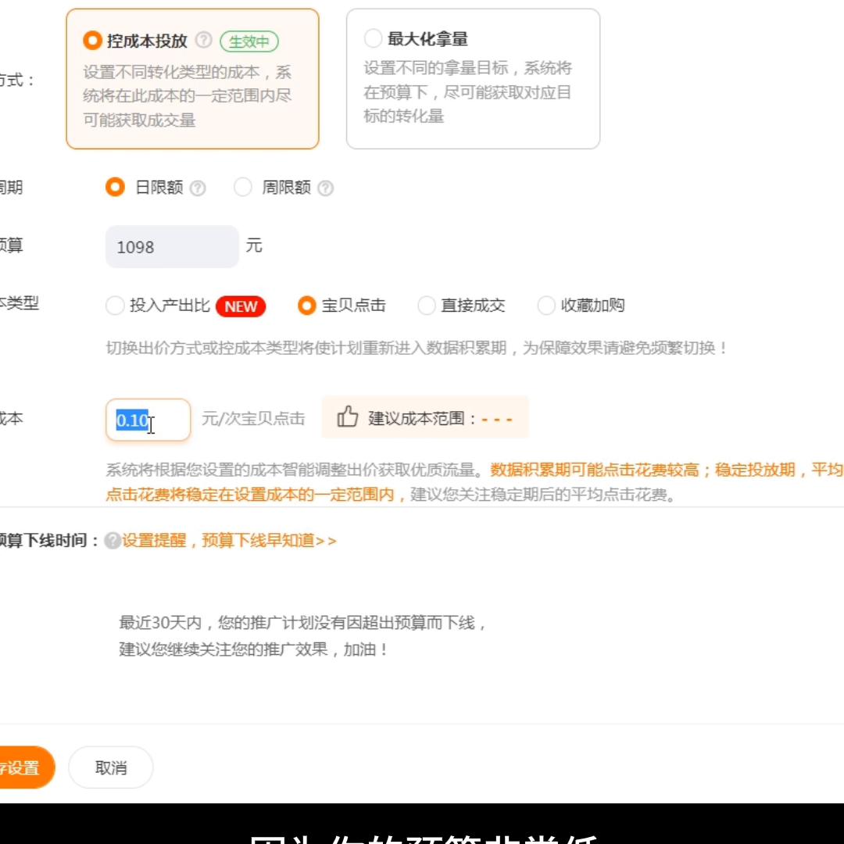Click the budget input showing 1098
The height and width of the screenshot is (844, 844).
(172, 246)
